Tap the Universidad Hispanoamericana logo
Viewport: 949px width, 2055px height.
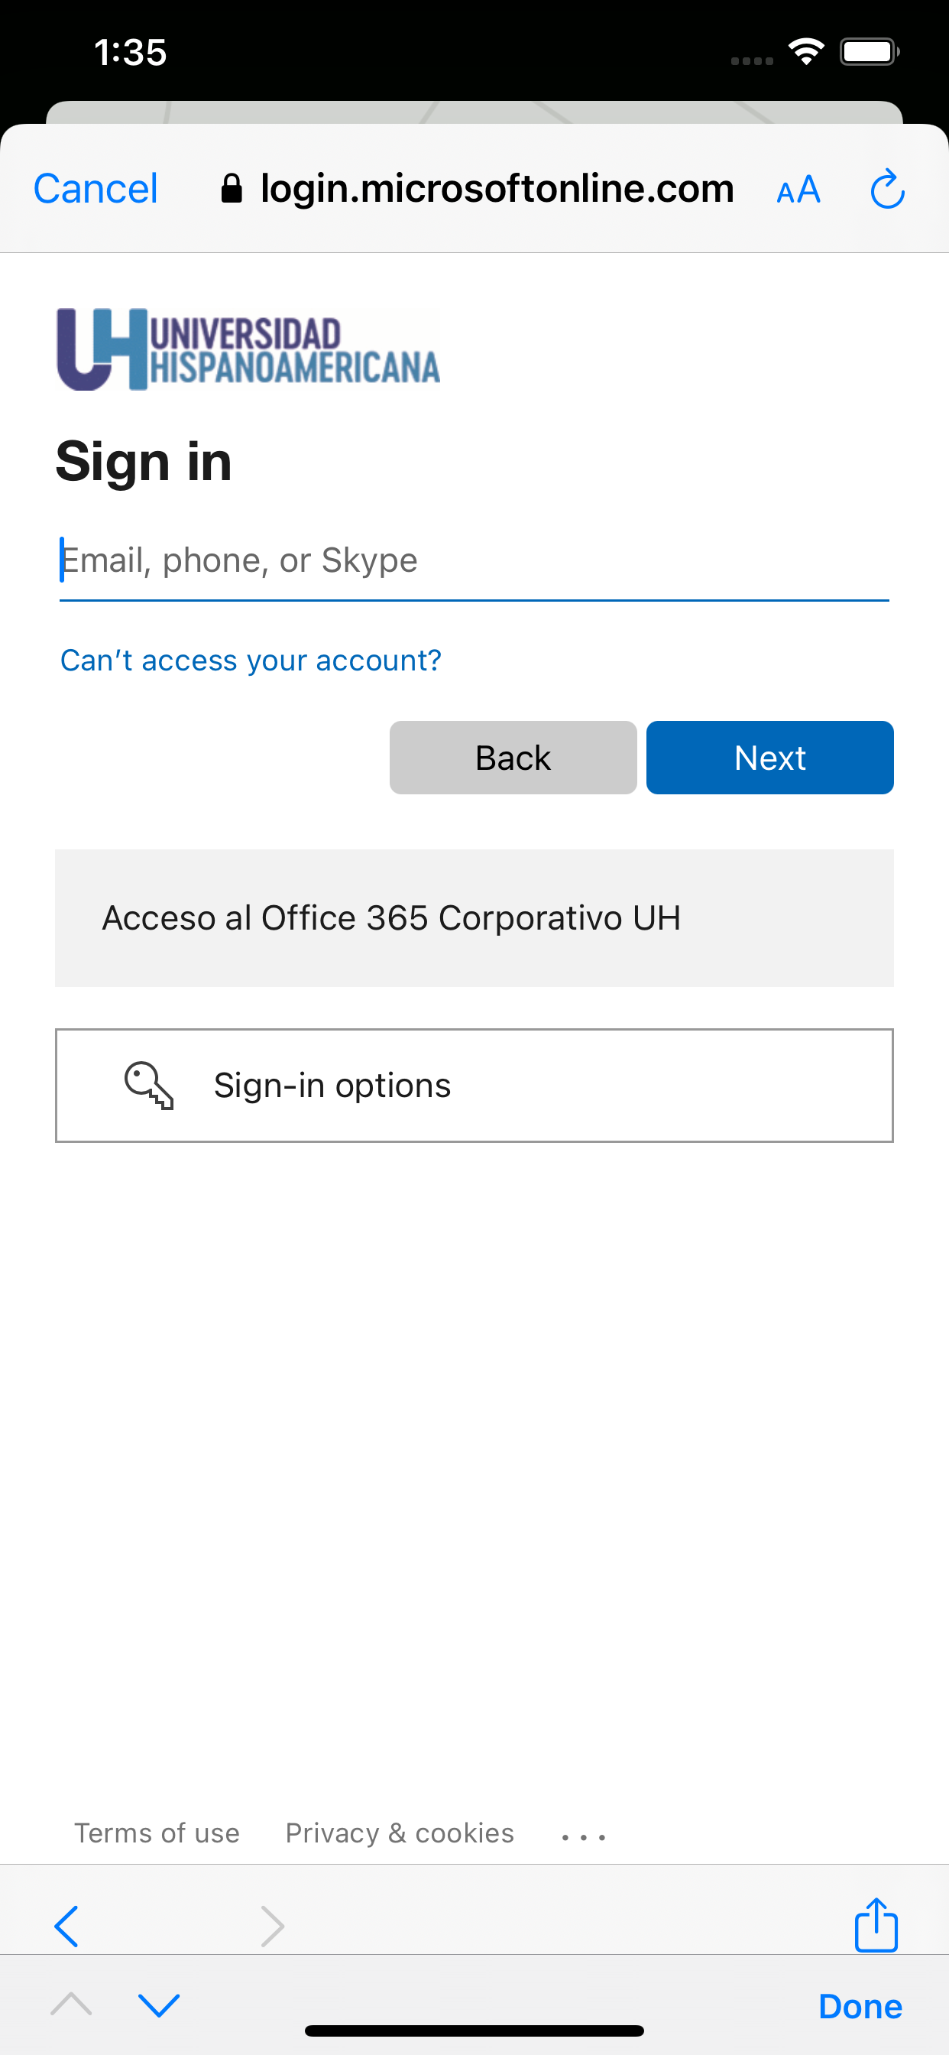[x=248, y=349]
